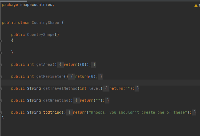
Task: Click the getGreeting method name
Action: point(56,100)
